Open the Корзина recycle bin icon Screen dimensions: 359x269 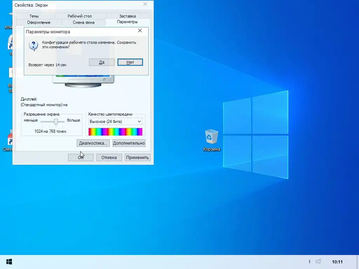tap(211, 140)
